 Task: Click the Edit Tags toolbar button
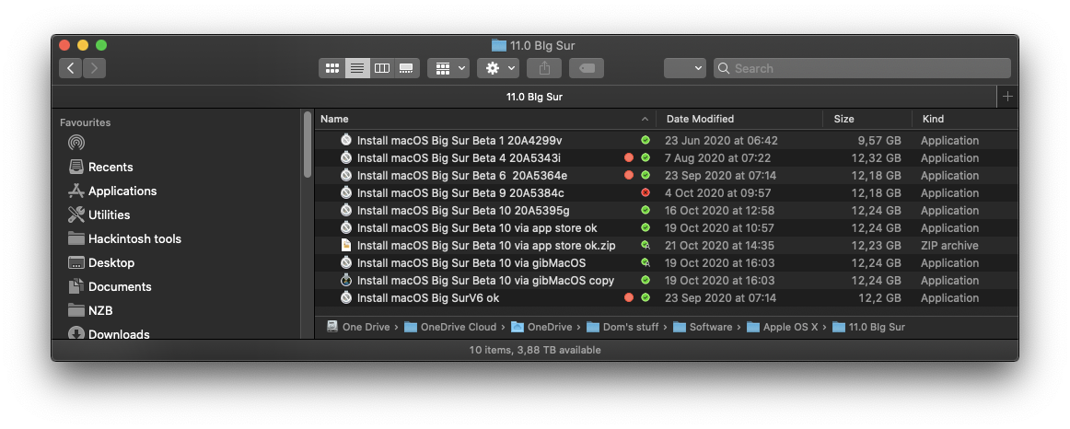(587, 68)
